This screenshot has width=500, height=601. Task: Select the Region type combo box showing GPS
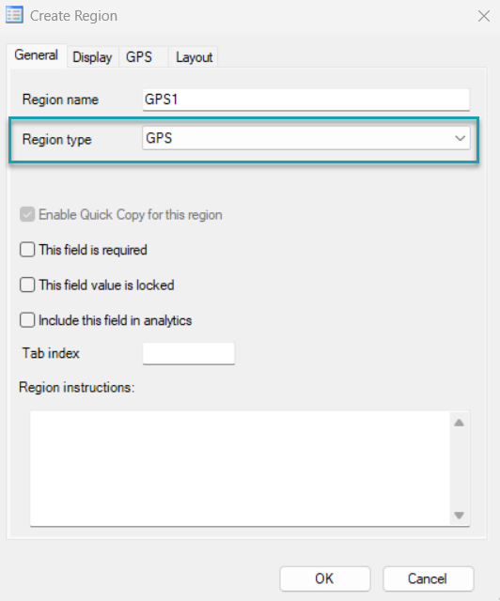pyautogui.click(x=305, y=138)
